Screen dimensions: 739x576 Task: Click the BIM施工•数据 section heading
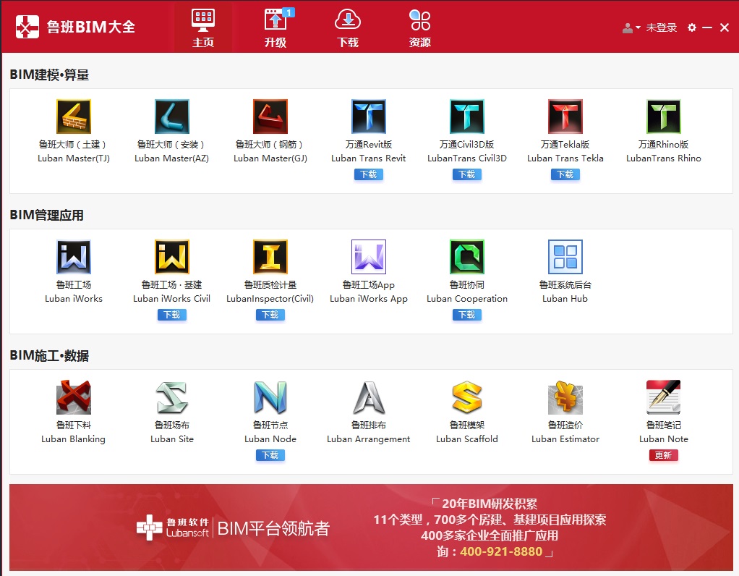(x=49, y=356)
